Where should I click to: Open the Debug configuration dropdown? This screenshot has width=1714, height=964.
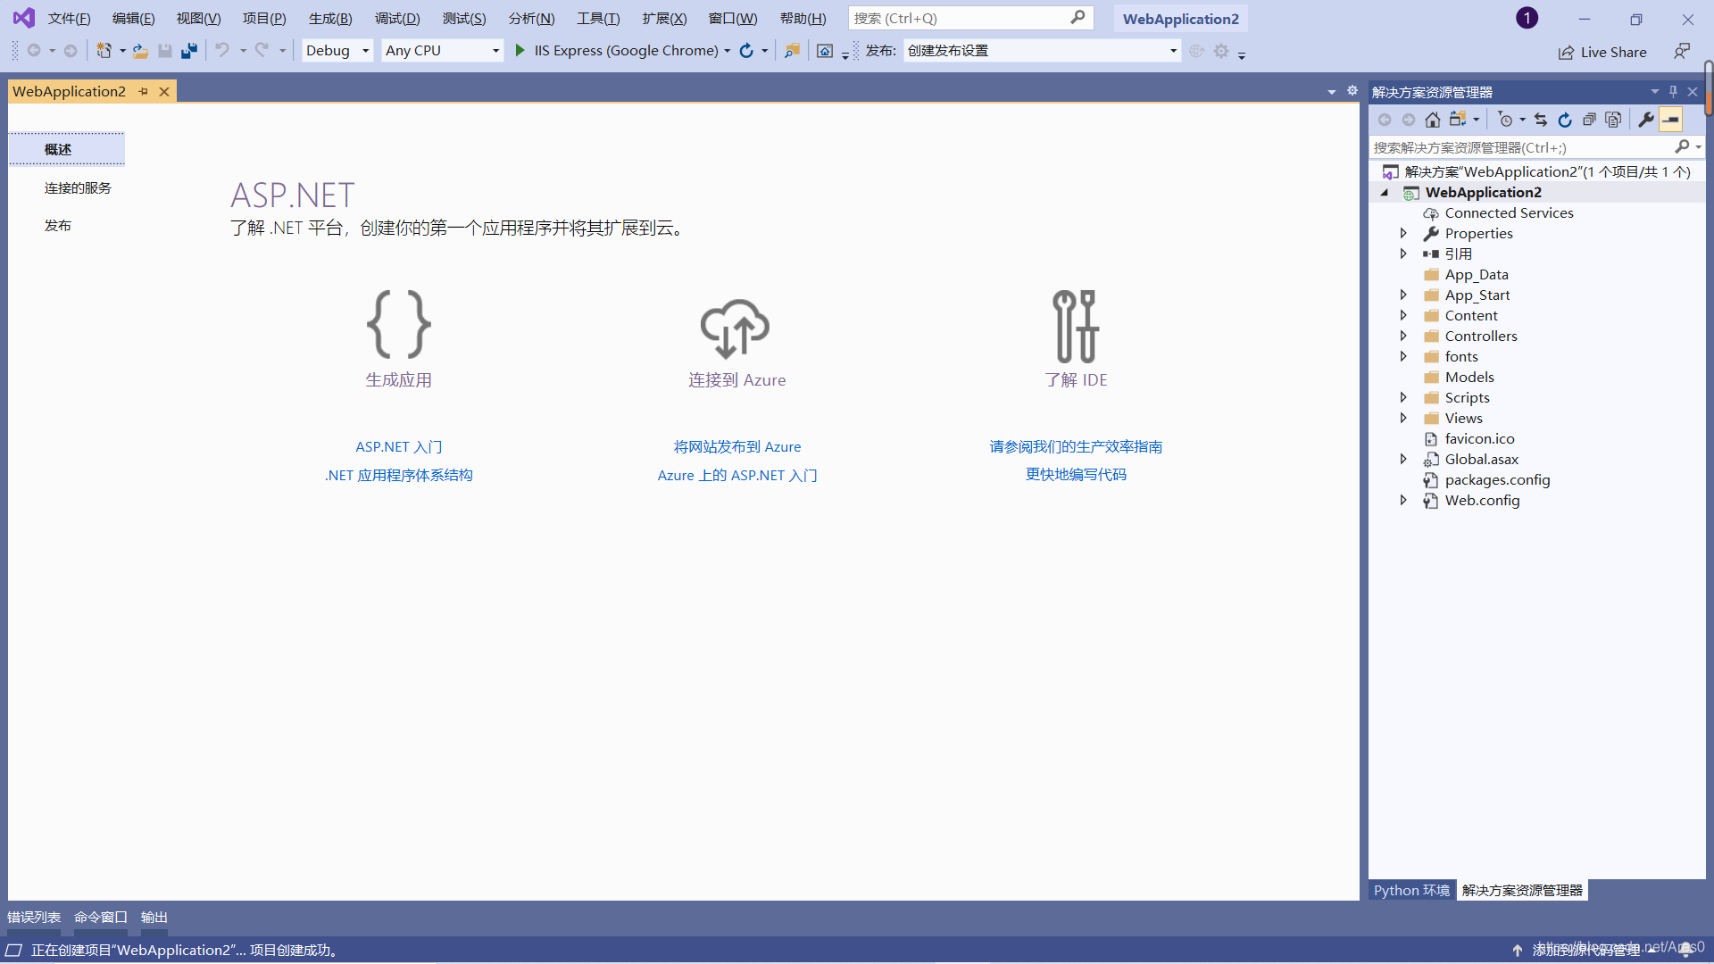coord(364,50)
